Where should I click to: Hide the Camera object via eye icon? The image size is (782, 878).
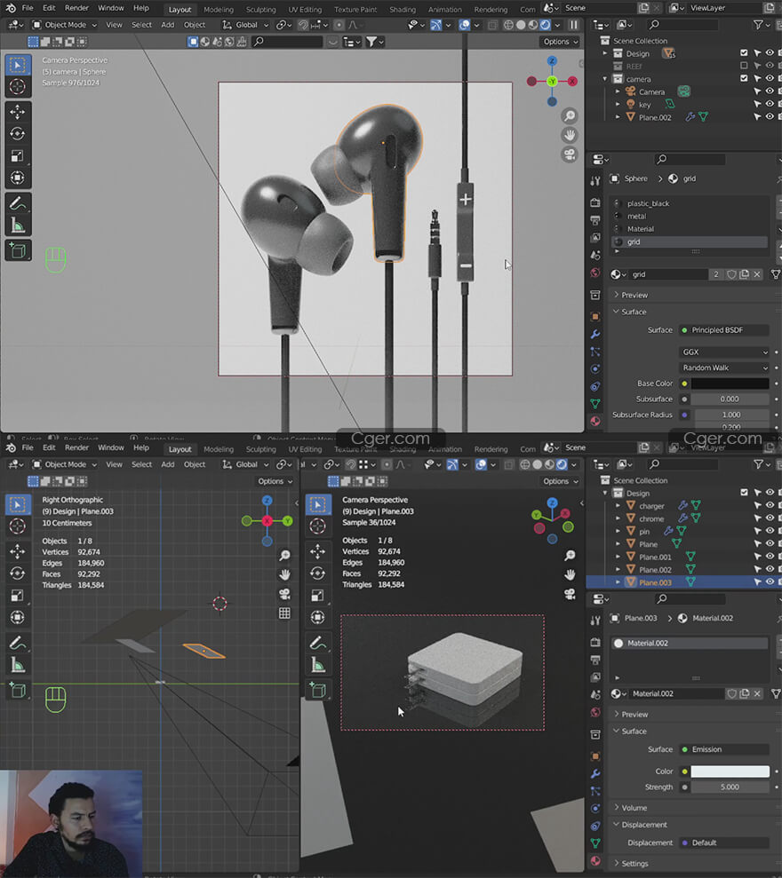(769, 91)
